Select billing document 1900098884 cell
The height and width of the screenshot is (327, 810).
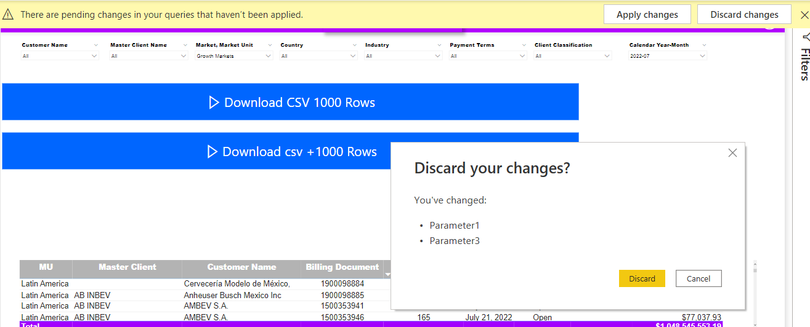click(342, 284)
